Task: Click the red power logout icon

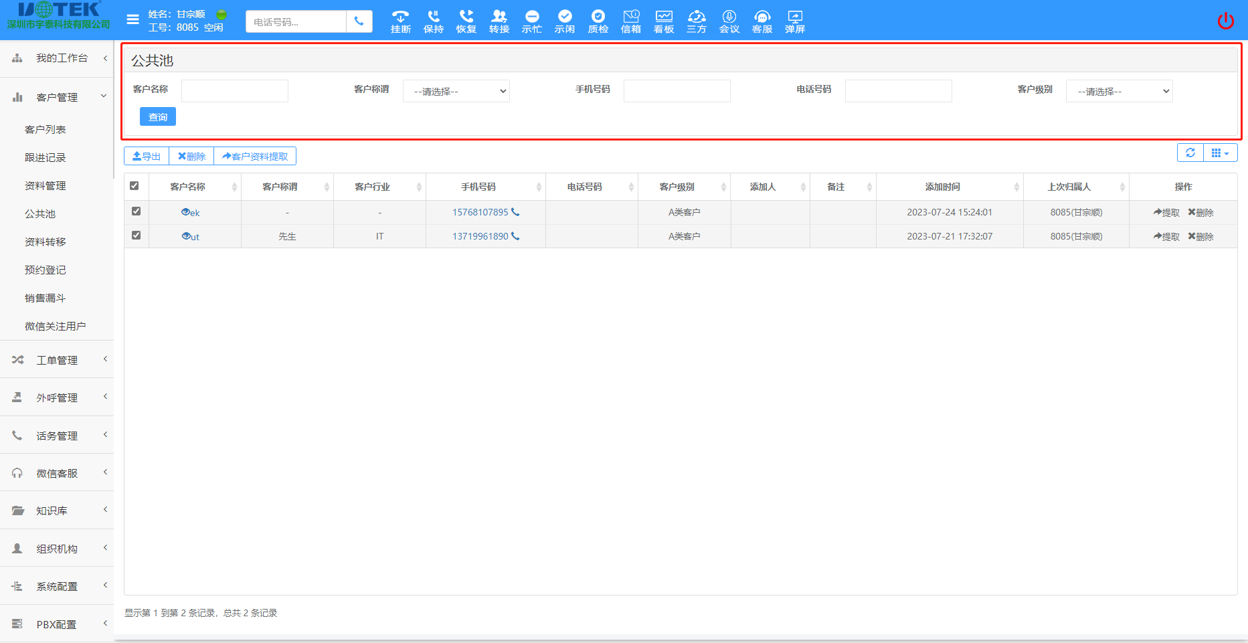Action: pyautogui.click(x=1225, y=21)
